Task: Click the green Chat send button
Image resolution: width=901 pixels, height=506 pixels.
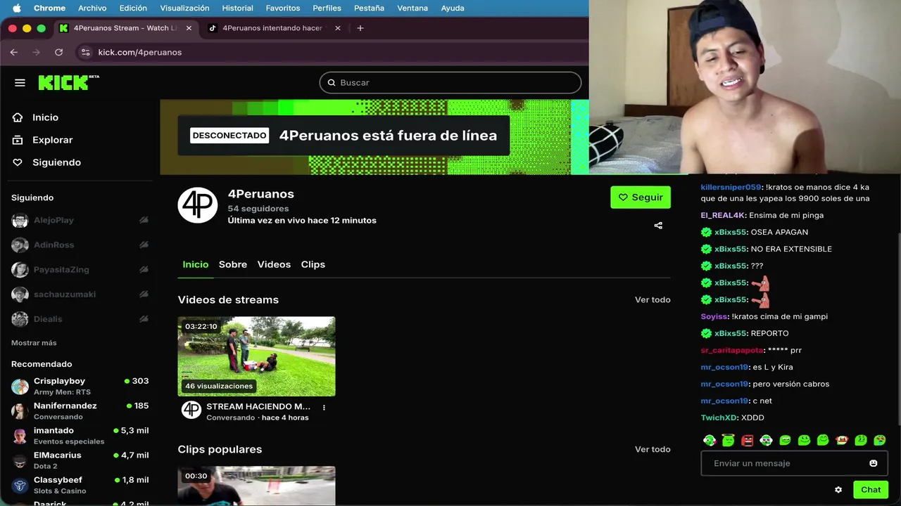Action: point(871,490)
